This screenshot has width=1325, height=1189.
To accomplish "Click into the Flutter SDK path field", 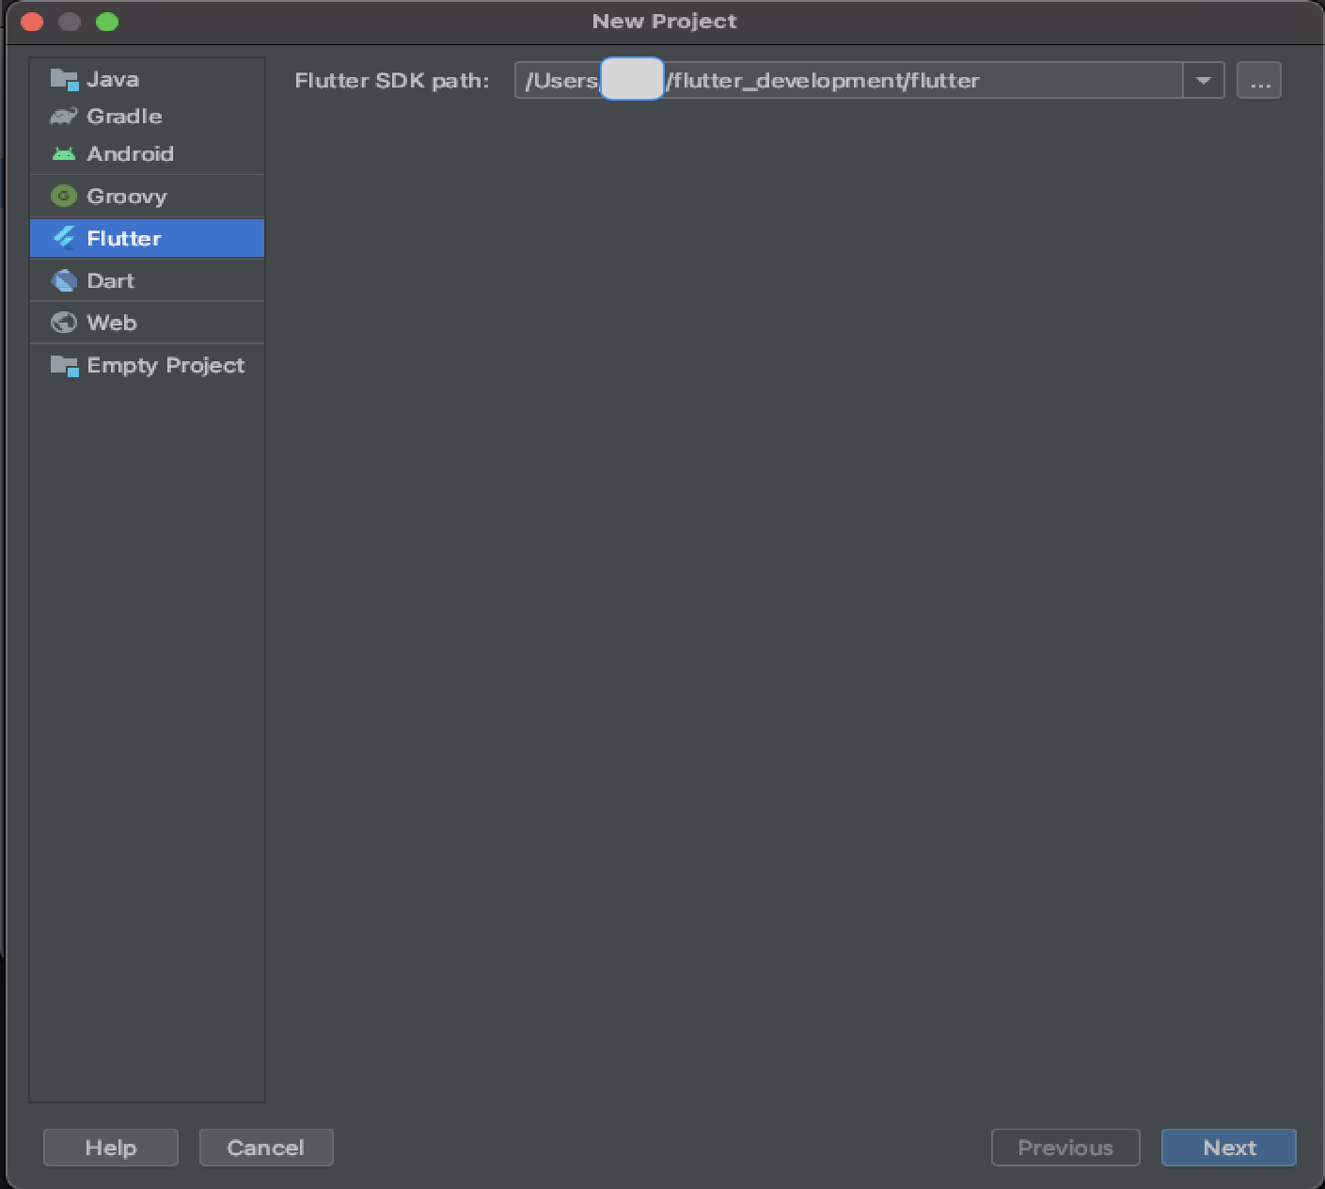I will click(848, 80).
